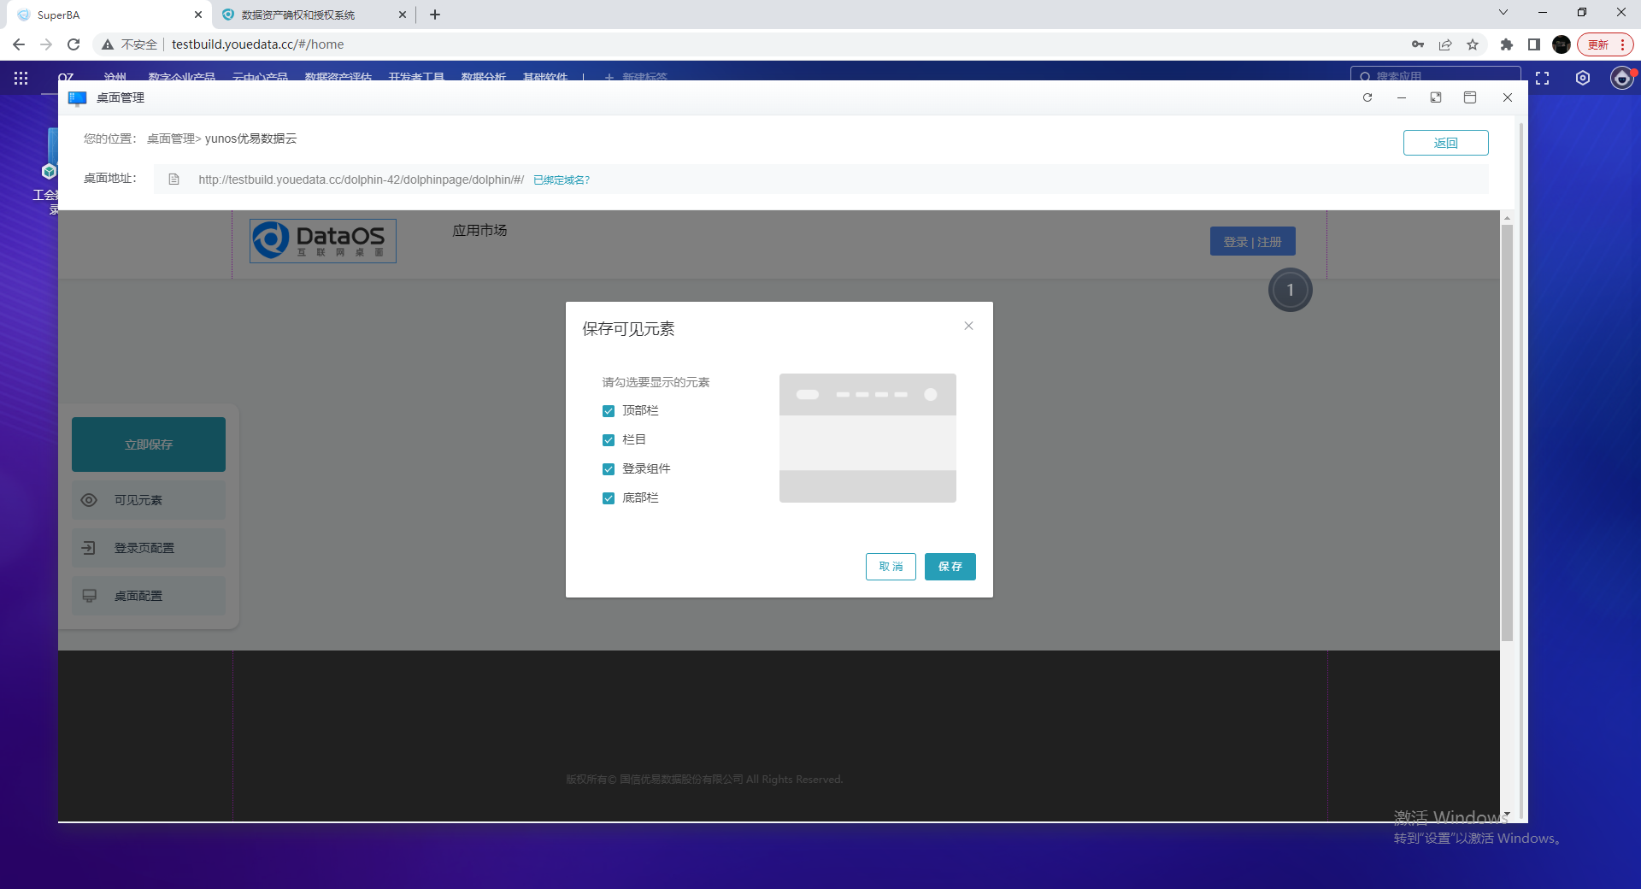Click the cube desktop icon at left
The width and height of the screenshot is (1641, 889).
pyautogui.click(x=50, y=171)
